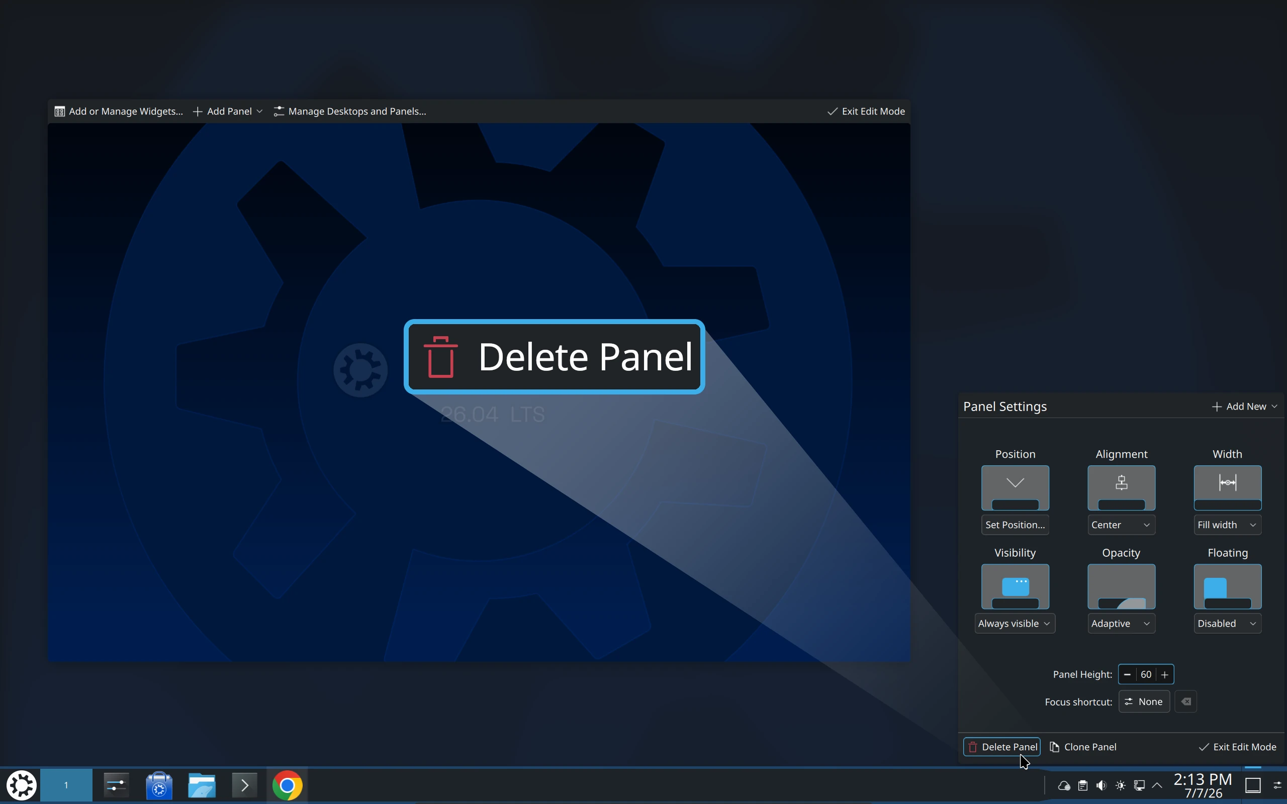The image size is (1287, 804).
Task: Click the Clone Panel button
Action: coord(1083,747)
